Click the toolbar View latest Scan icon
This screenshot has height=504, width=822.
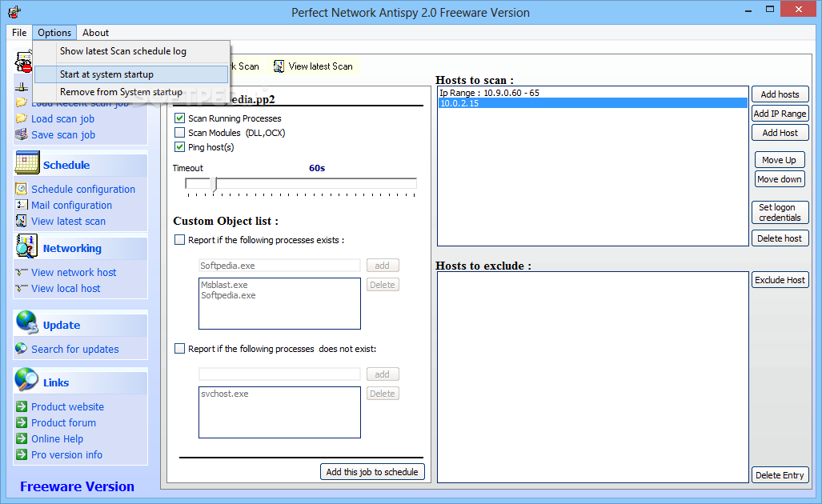click(279, 66)
